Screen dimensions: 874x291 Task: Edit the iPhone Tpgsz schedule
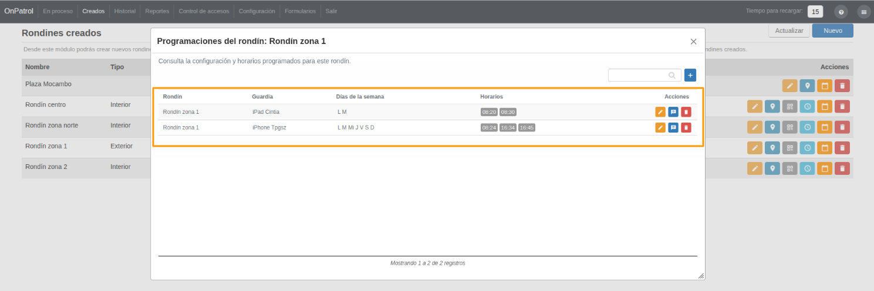pos(660,127)
